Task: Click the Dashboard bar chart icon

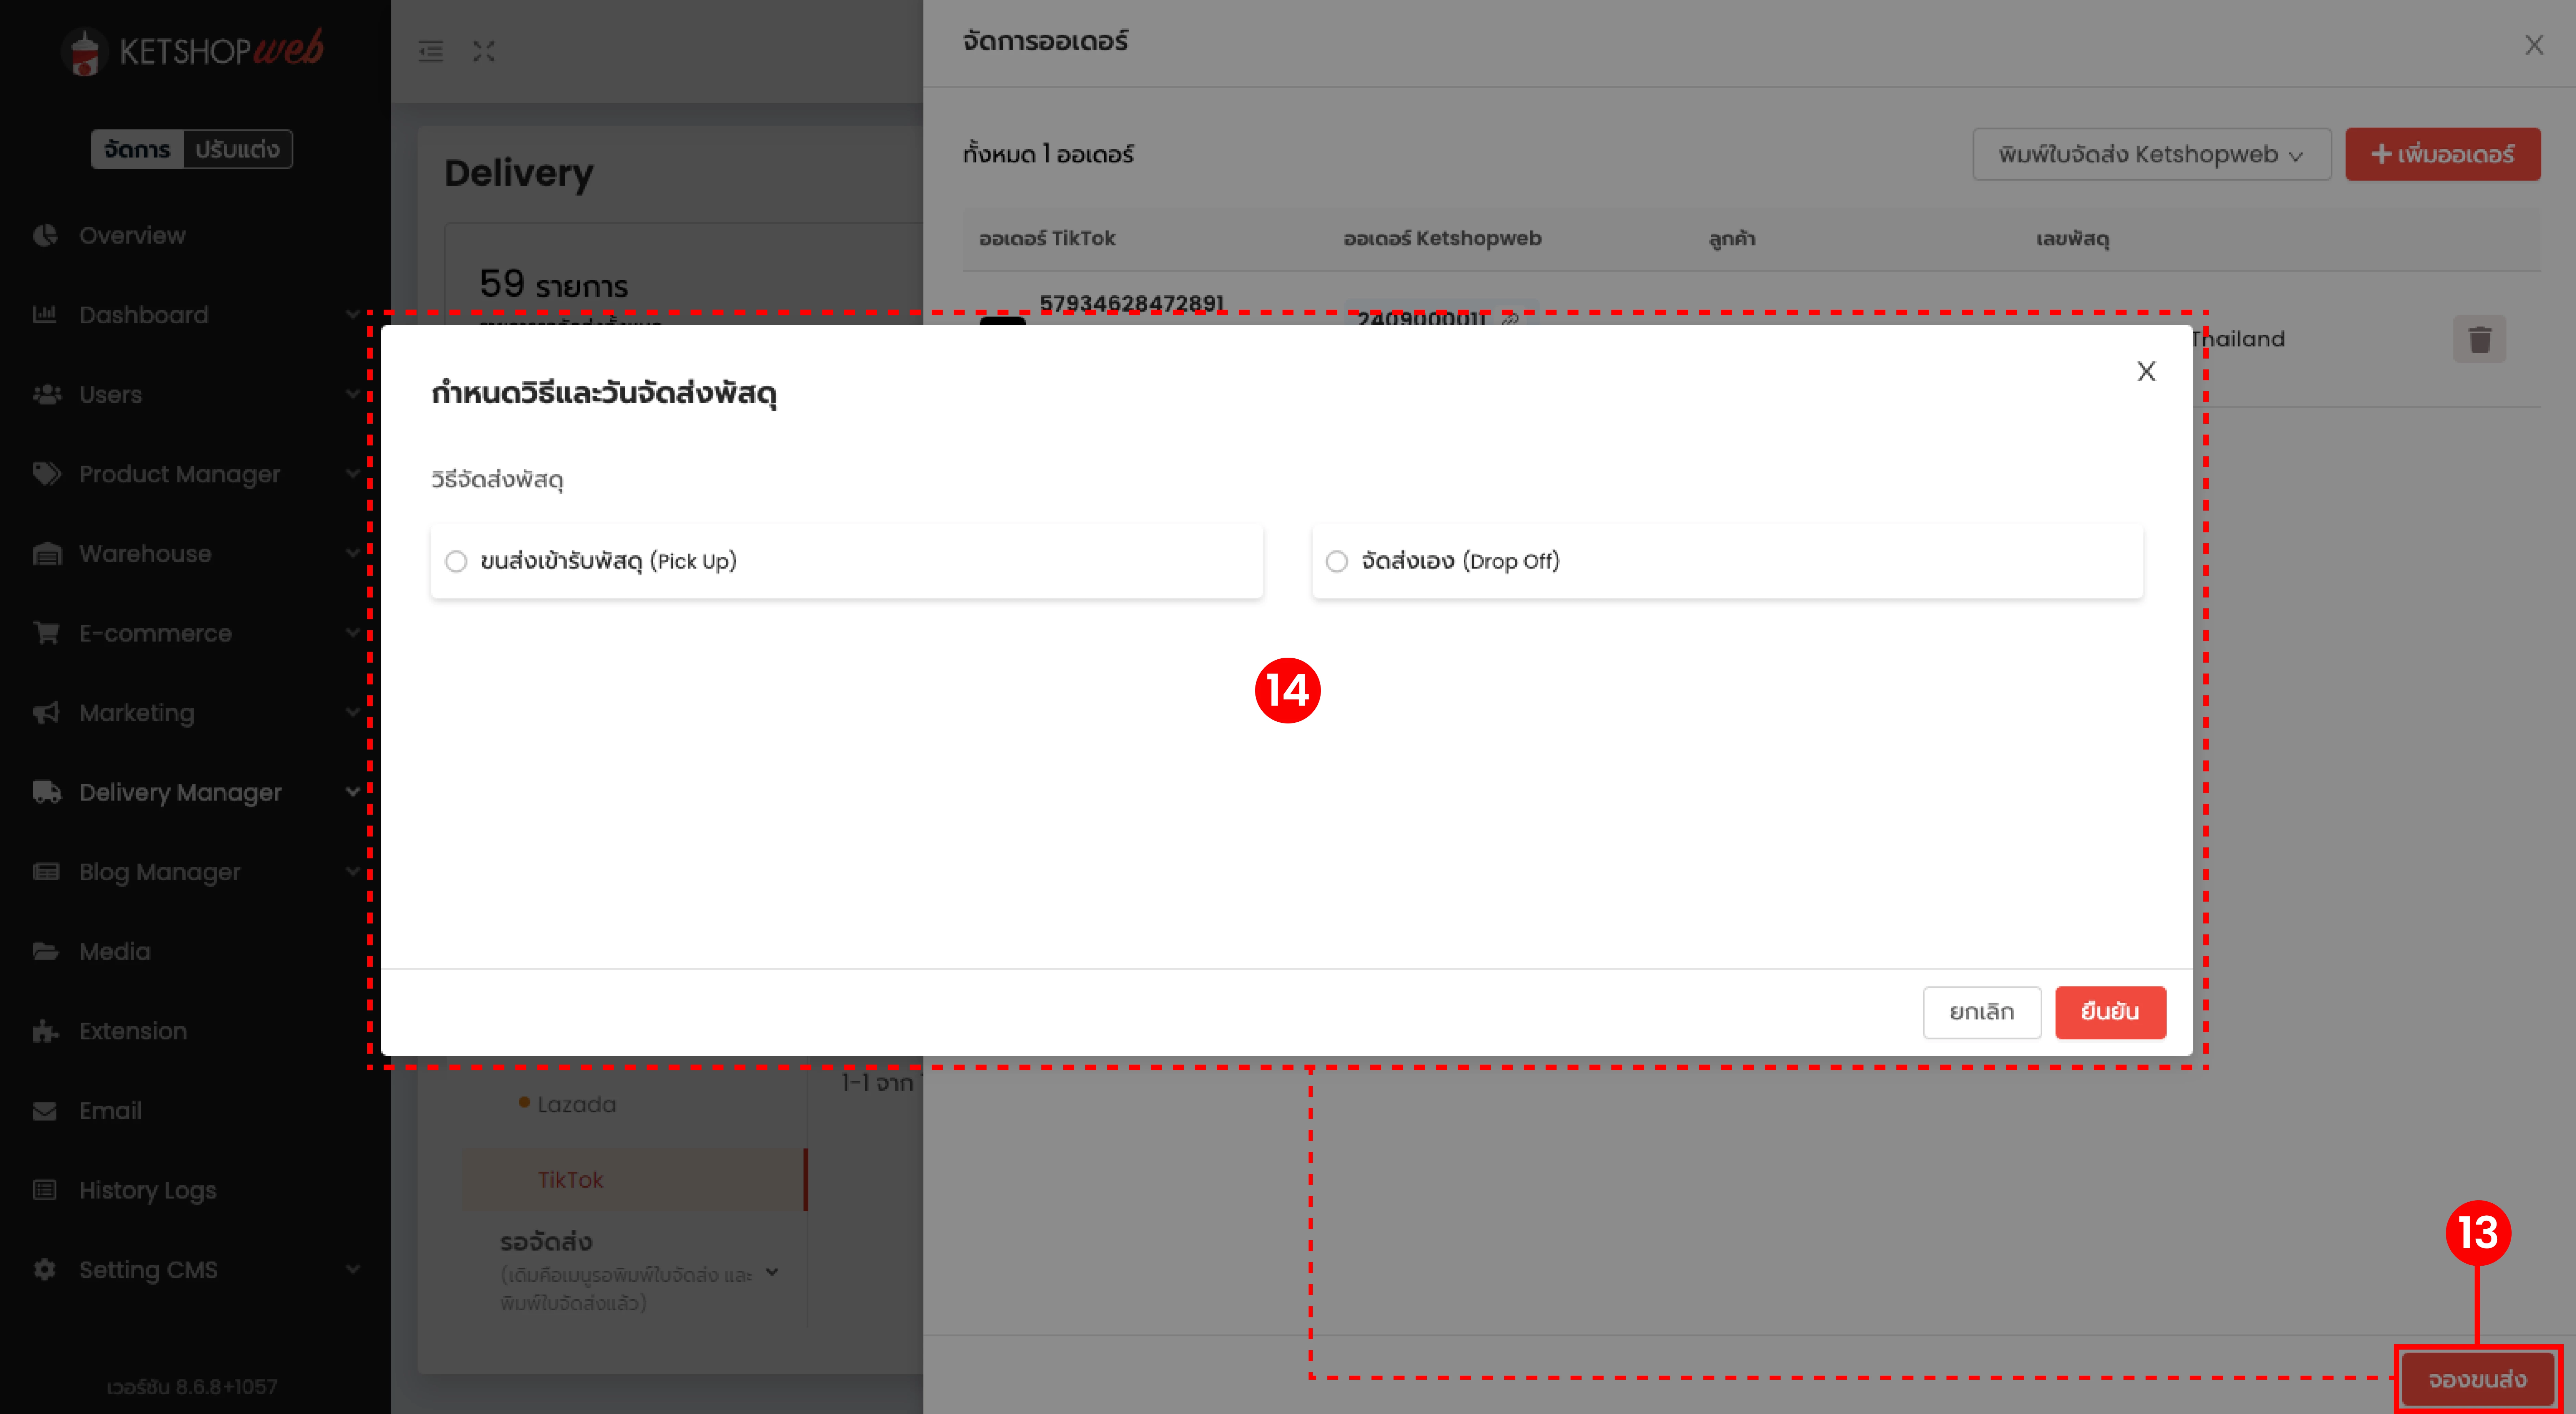Action: tap(45, 315)
